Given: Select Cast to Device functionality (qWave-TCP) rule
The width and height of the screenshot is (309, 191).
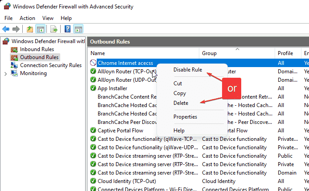Looking at the screenshot, I should pyautogui.click(x=147, y=139).
